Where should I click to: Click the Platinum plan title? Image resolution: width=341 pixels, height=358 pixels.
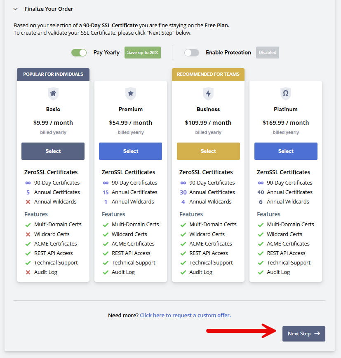286,109
